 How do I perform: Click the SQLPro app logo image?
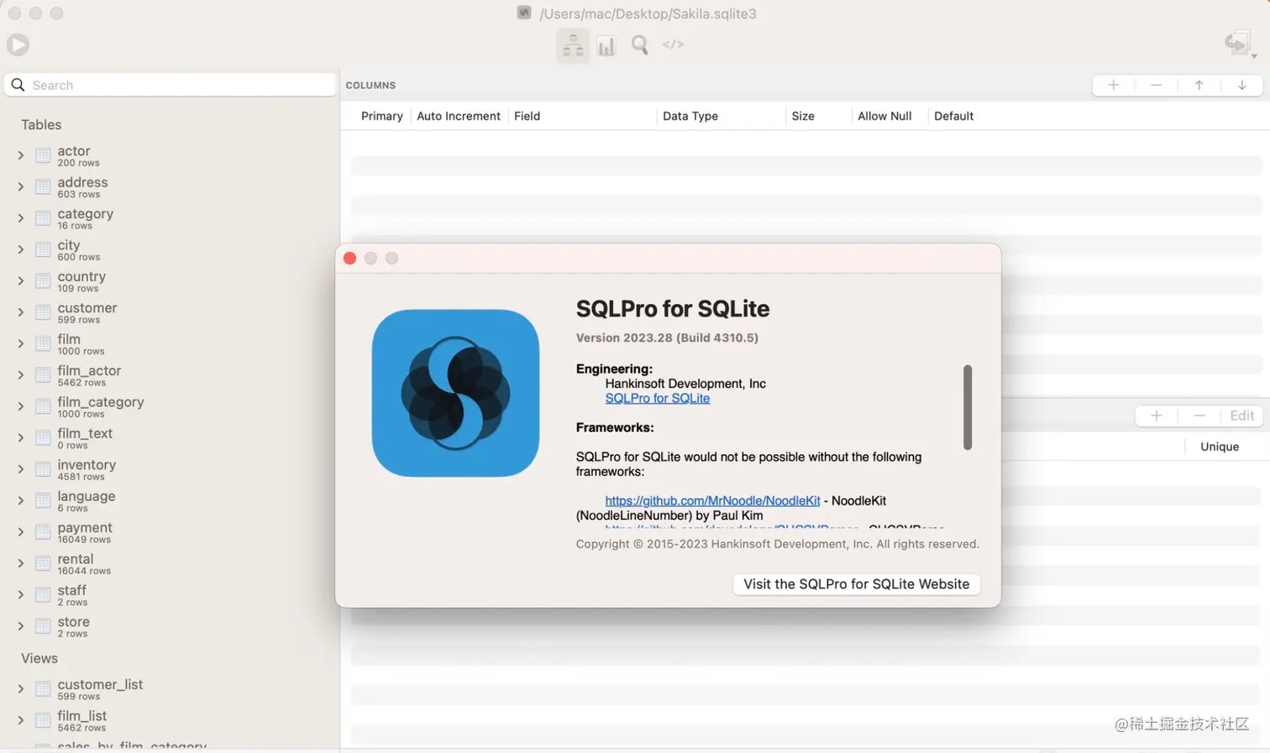pyautogui.click(x=455, y=393)
